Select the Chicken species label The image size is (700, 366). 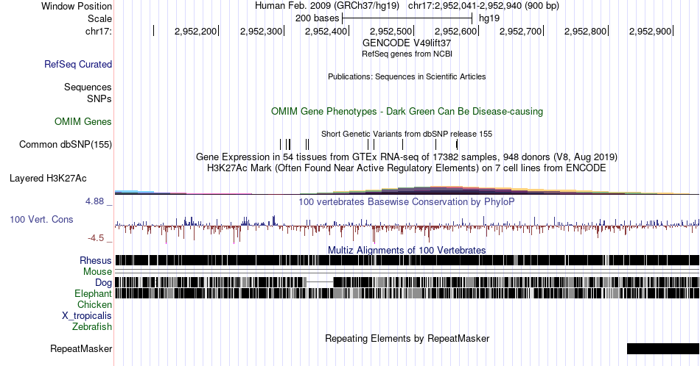click(94, 304)
